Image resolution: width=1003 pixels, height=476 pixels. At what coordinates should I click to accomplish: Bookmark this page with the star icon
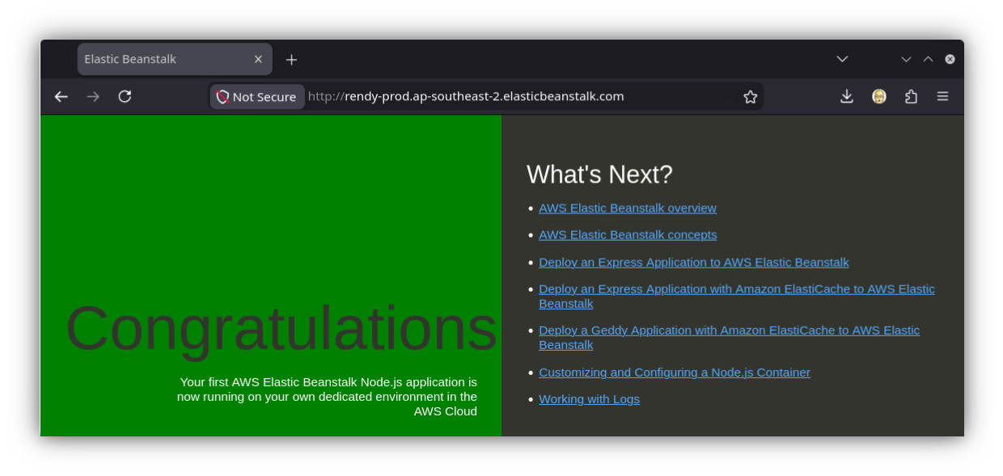point(751,97)
